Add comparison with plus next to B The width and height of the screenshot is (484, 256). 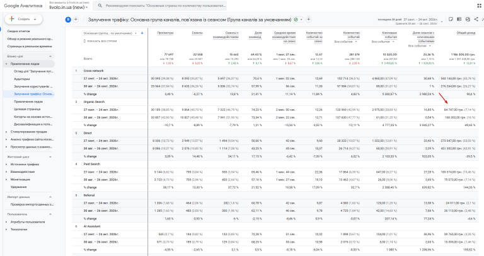click(76, 20)
